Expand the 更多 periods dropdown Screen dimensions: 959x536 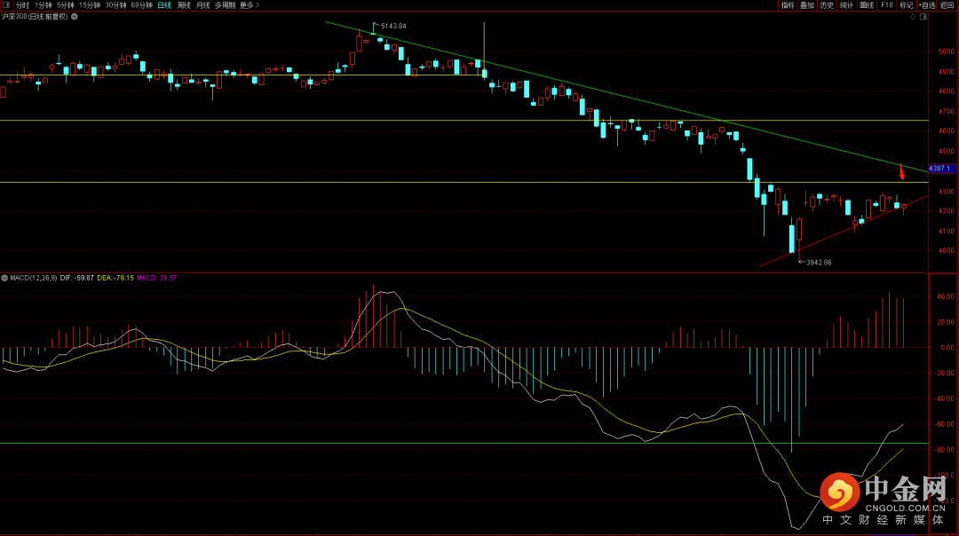248,5
